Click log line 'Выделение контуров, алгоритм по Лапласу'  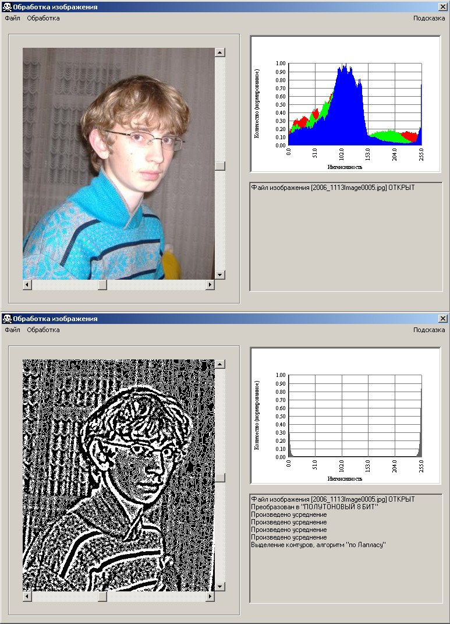point(318,544)
